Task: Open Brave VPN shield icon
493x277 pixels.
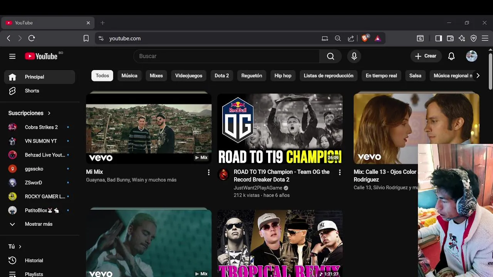Action: (x=474, y=38)
